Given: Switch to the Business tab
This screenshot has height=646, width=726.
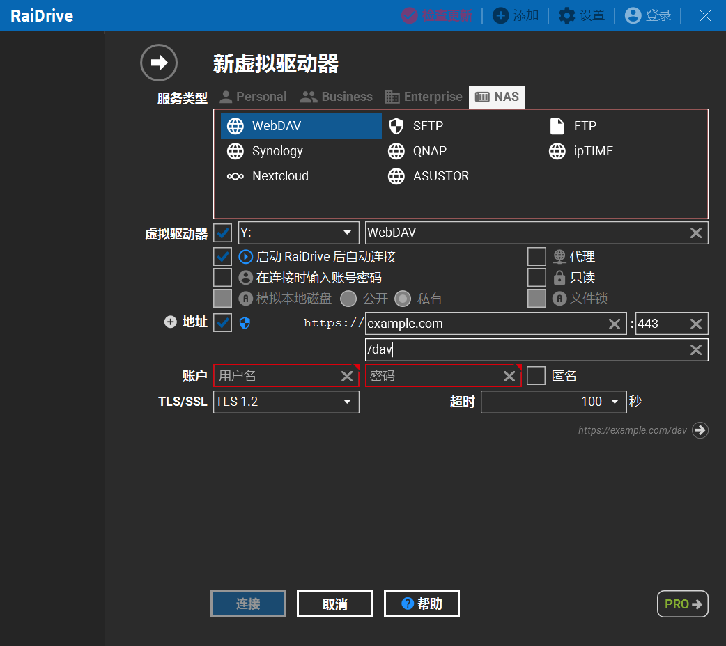Looking at the screenshot, I should [x=337, y=97].
